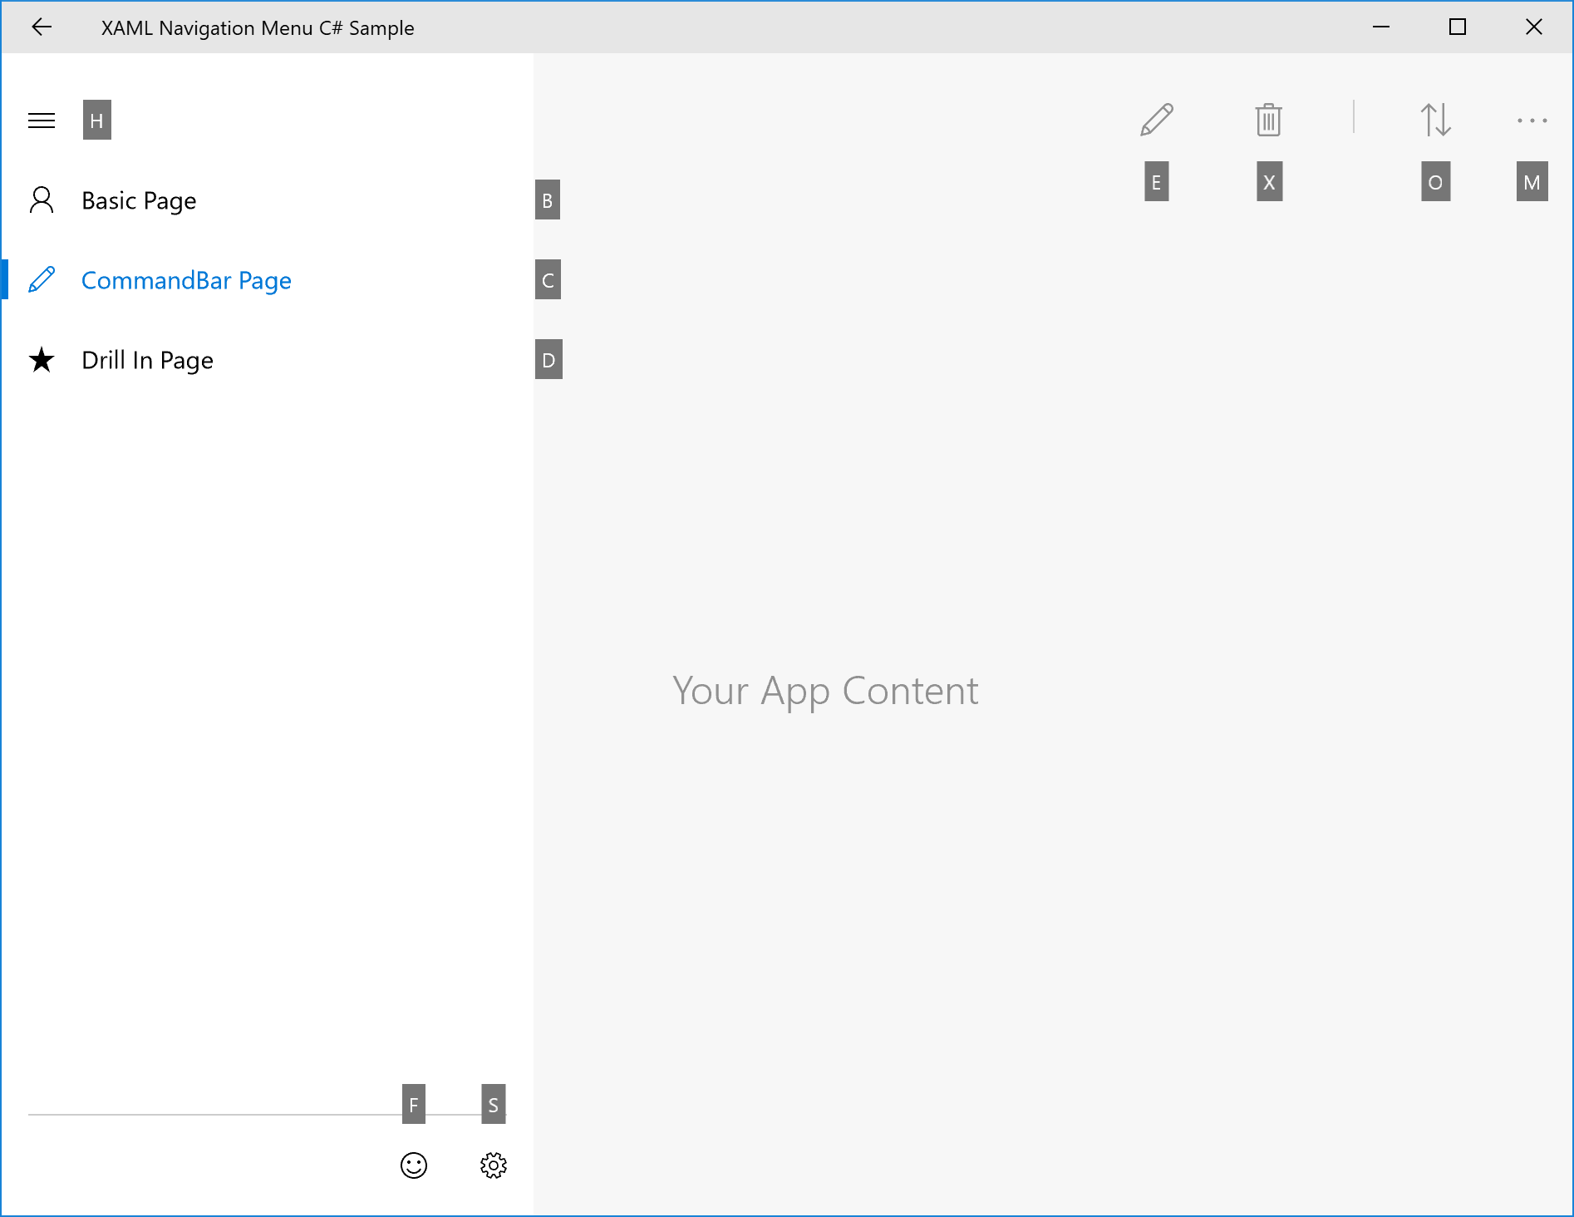Click the Your App Content area
1574x1217 pixels.
click(x=826, y=690)
